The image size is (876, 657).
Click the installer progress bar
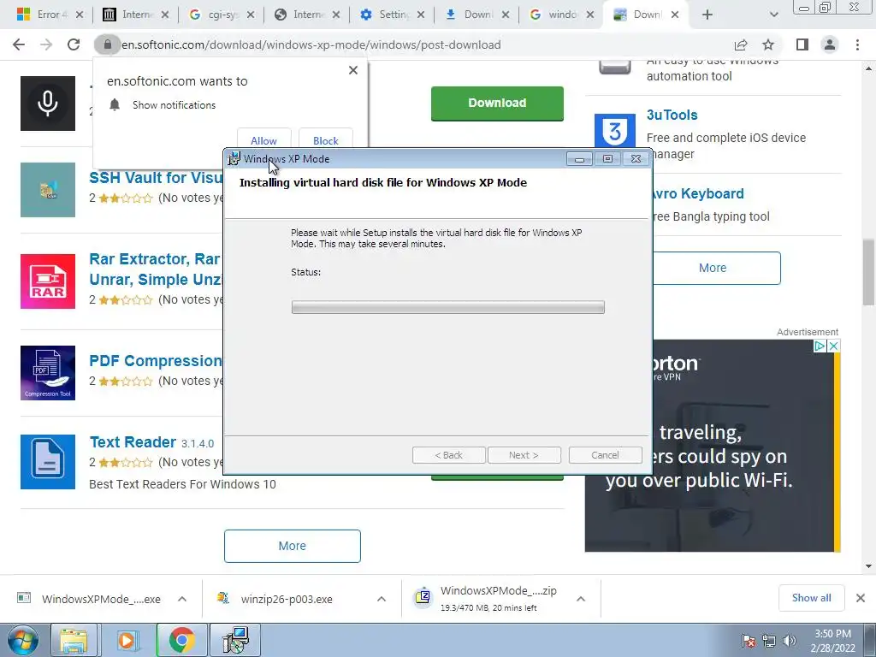(447, 307)
